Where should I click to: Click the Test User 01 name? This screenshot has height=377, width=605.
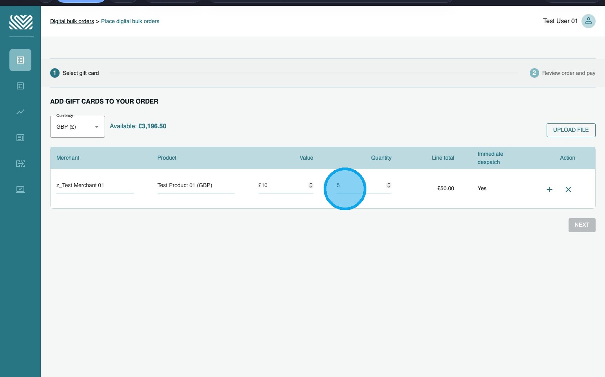tap(560, 21)
